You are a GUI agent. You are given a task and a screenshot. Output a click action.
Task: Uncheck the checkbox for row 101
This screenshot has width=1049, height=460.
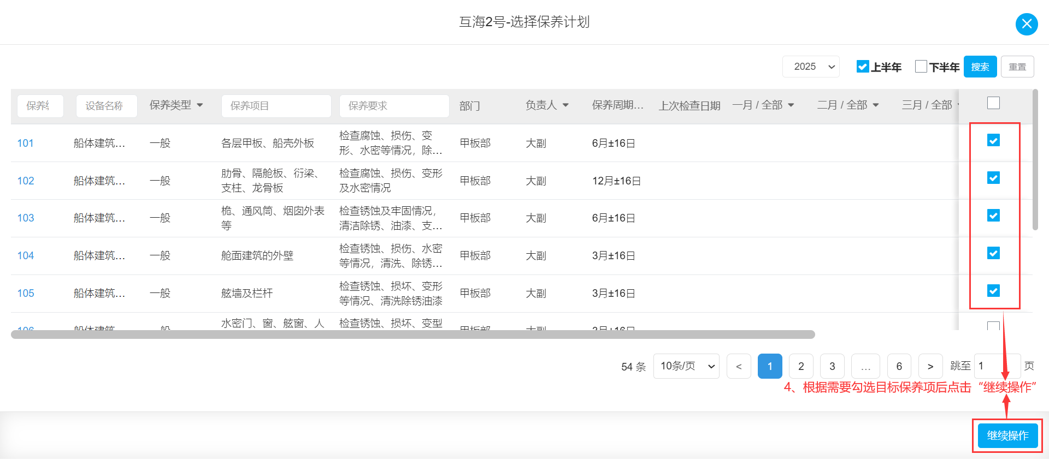click(994, 141)
